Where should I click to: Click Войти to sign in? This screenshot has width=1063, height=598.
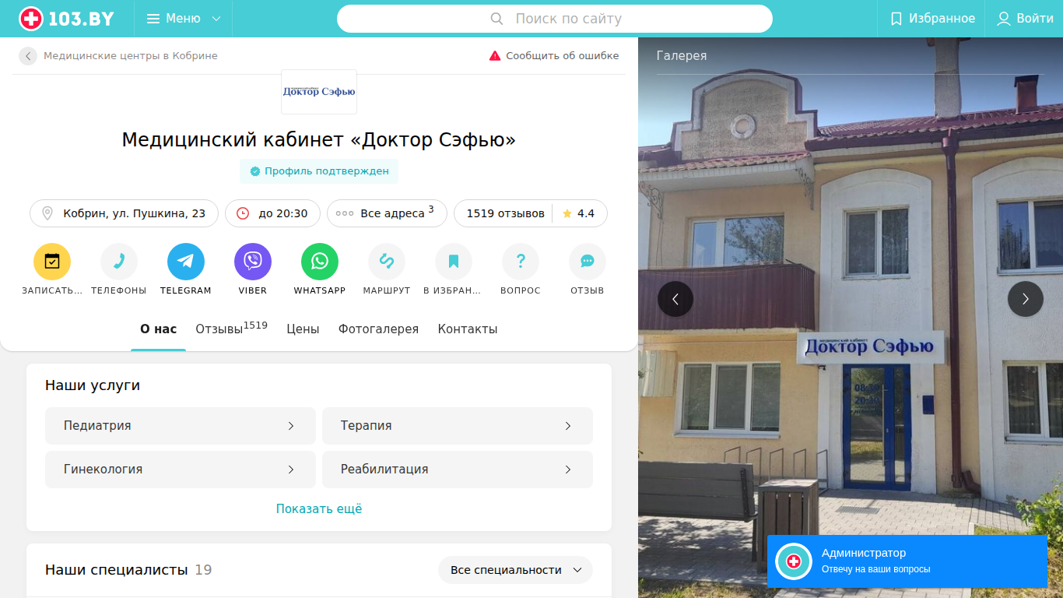(1025, 19)
